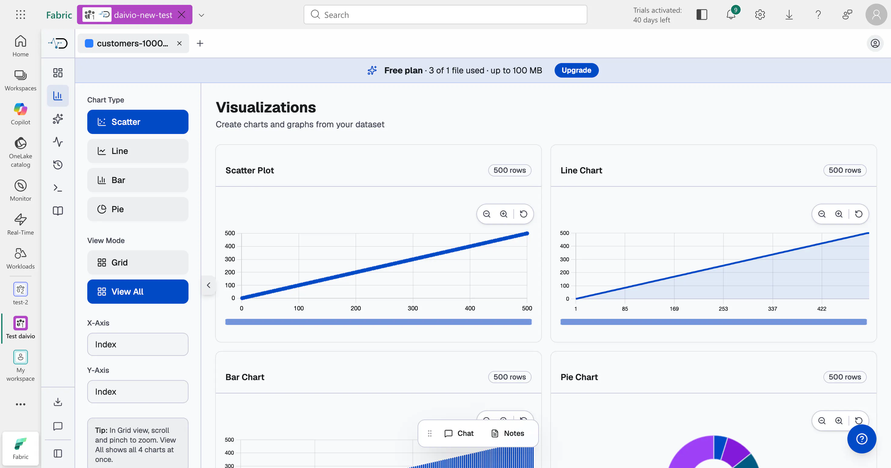
Task: Go to Home in left navigation
Action: pyautogui.click(x=20, y=46)
